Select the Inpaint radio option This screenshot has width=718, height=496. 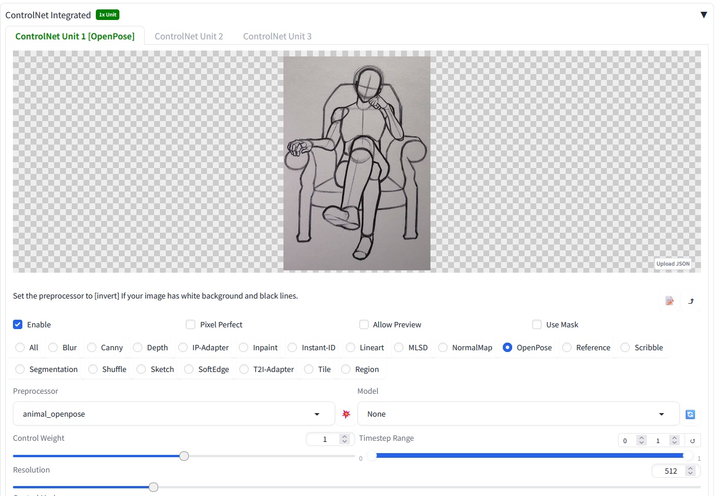(243, 347)
